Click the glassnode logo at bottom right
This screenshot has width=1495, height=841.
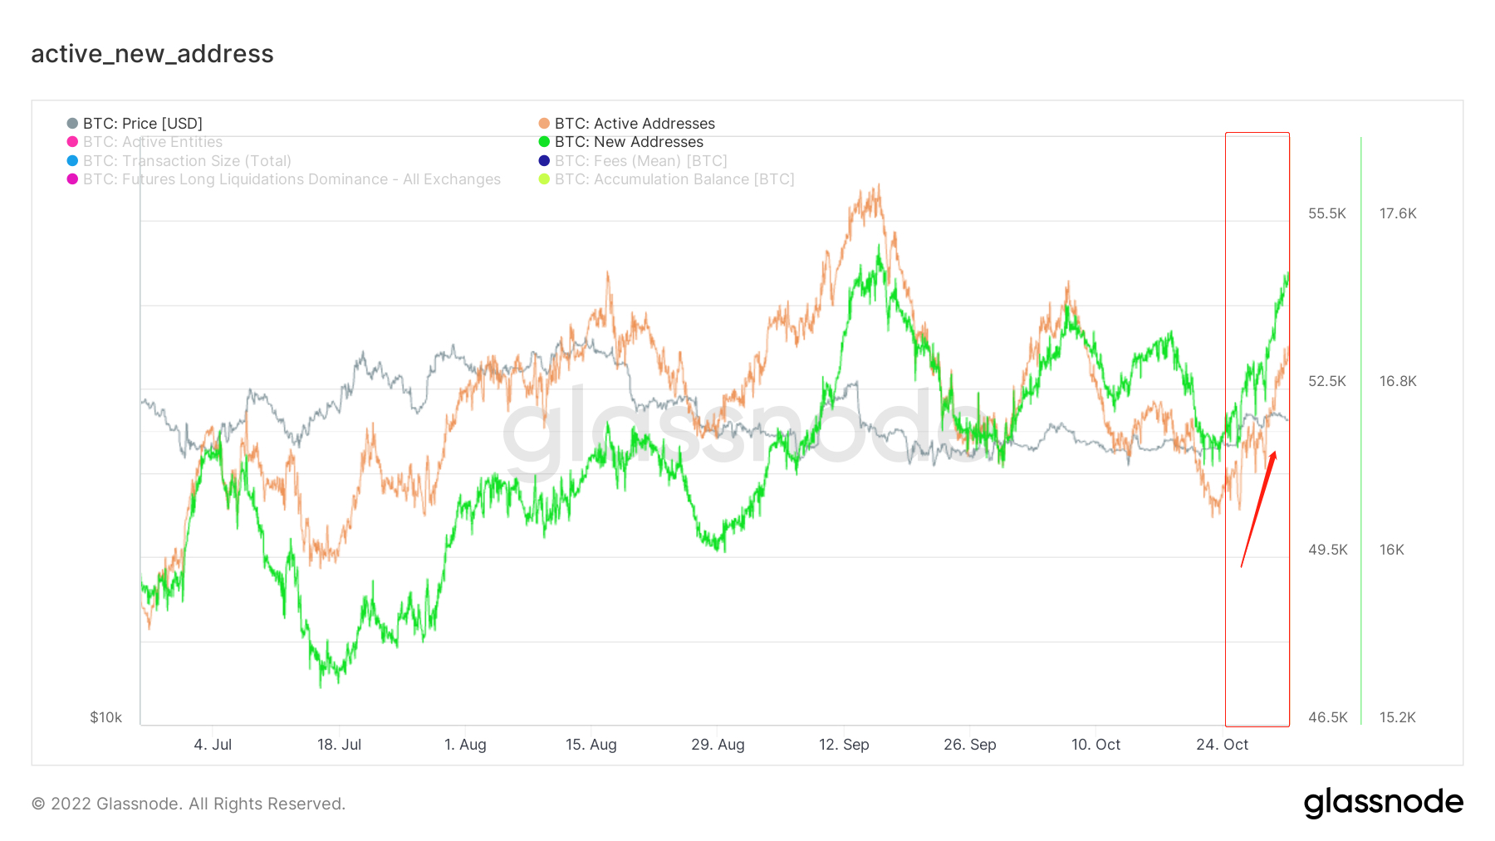click(x=1383, y=803)
